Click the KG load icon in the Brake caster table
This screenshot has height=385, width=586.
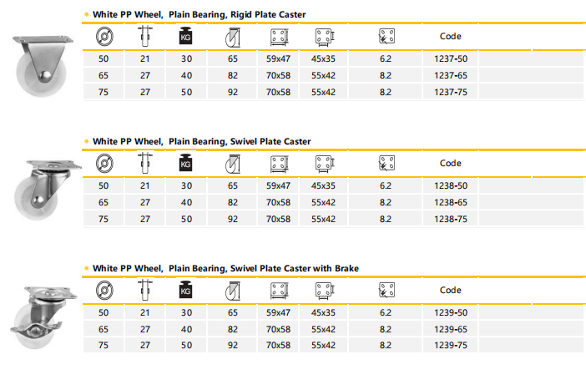[186, 291]
